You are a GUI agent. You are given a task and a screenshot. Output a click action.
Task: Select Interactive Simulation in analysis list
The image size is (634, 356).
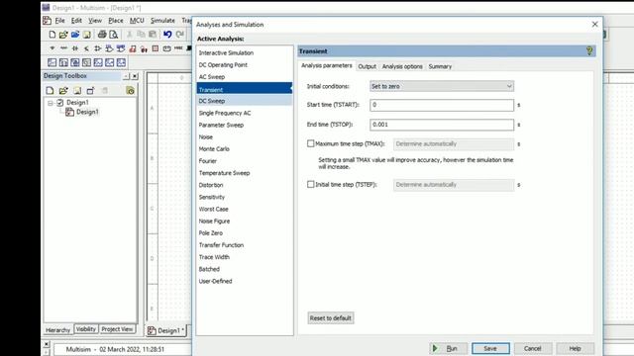click(x=226, y=52)
